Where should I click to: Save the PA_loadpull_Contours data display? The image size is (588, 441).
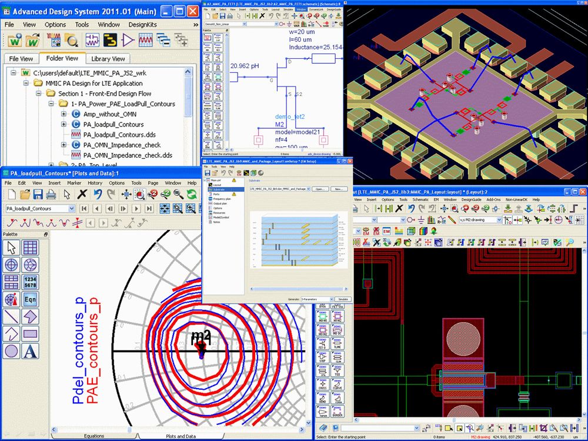tap(38, 194)
